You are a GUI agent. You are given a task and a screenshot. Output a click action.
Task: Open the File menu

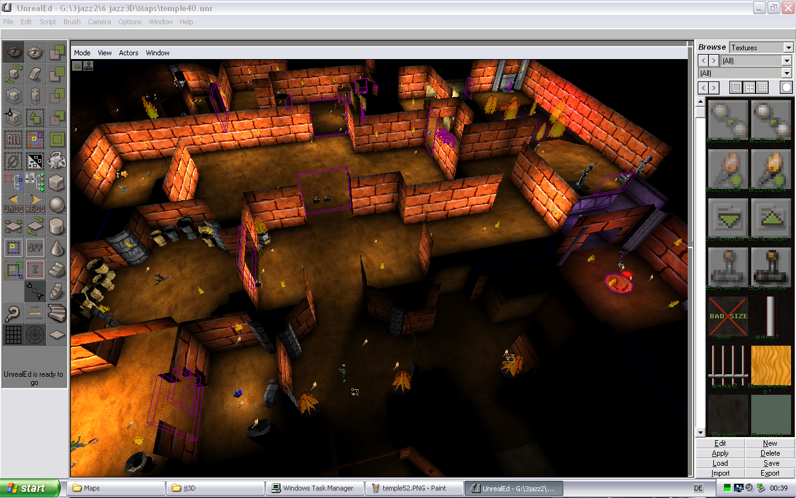[8, 22]
